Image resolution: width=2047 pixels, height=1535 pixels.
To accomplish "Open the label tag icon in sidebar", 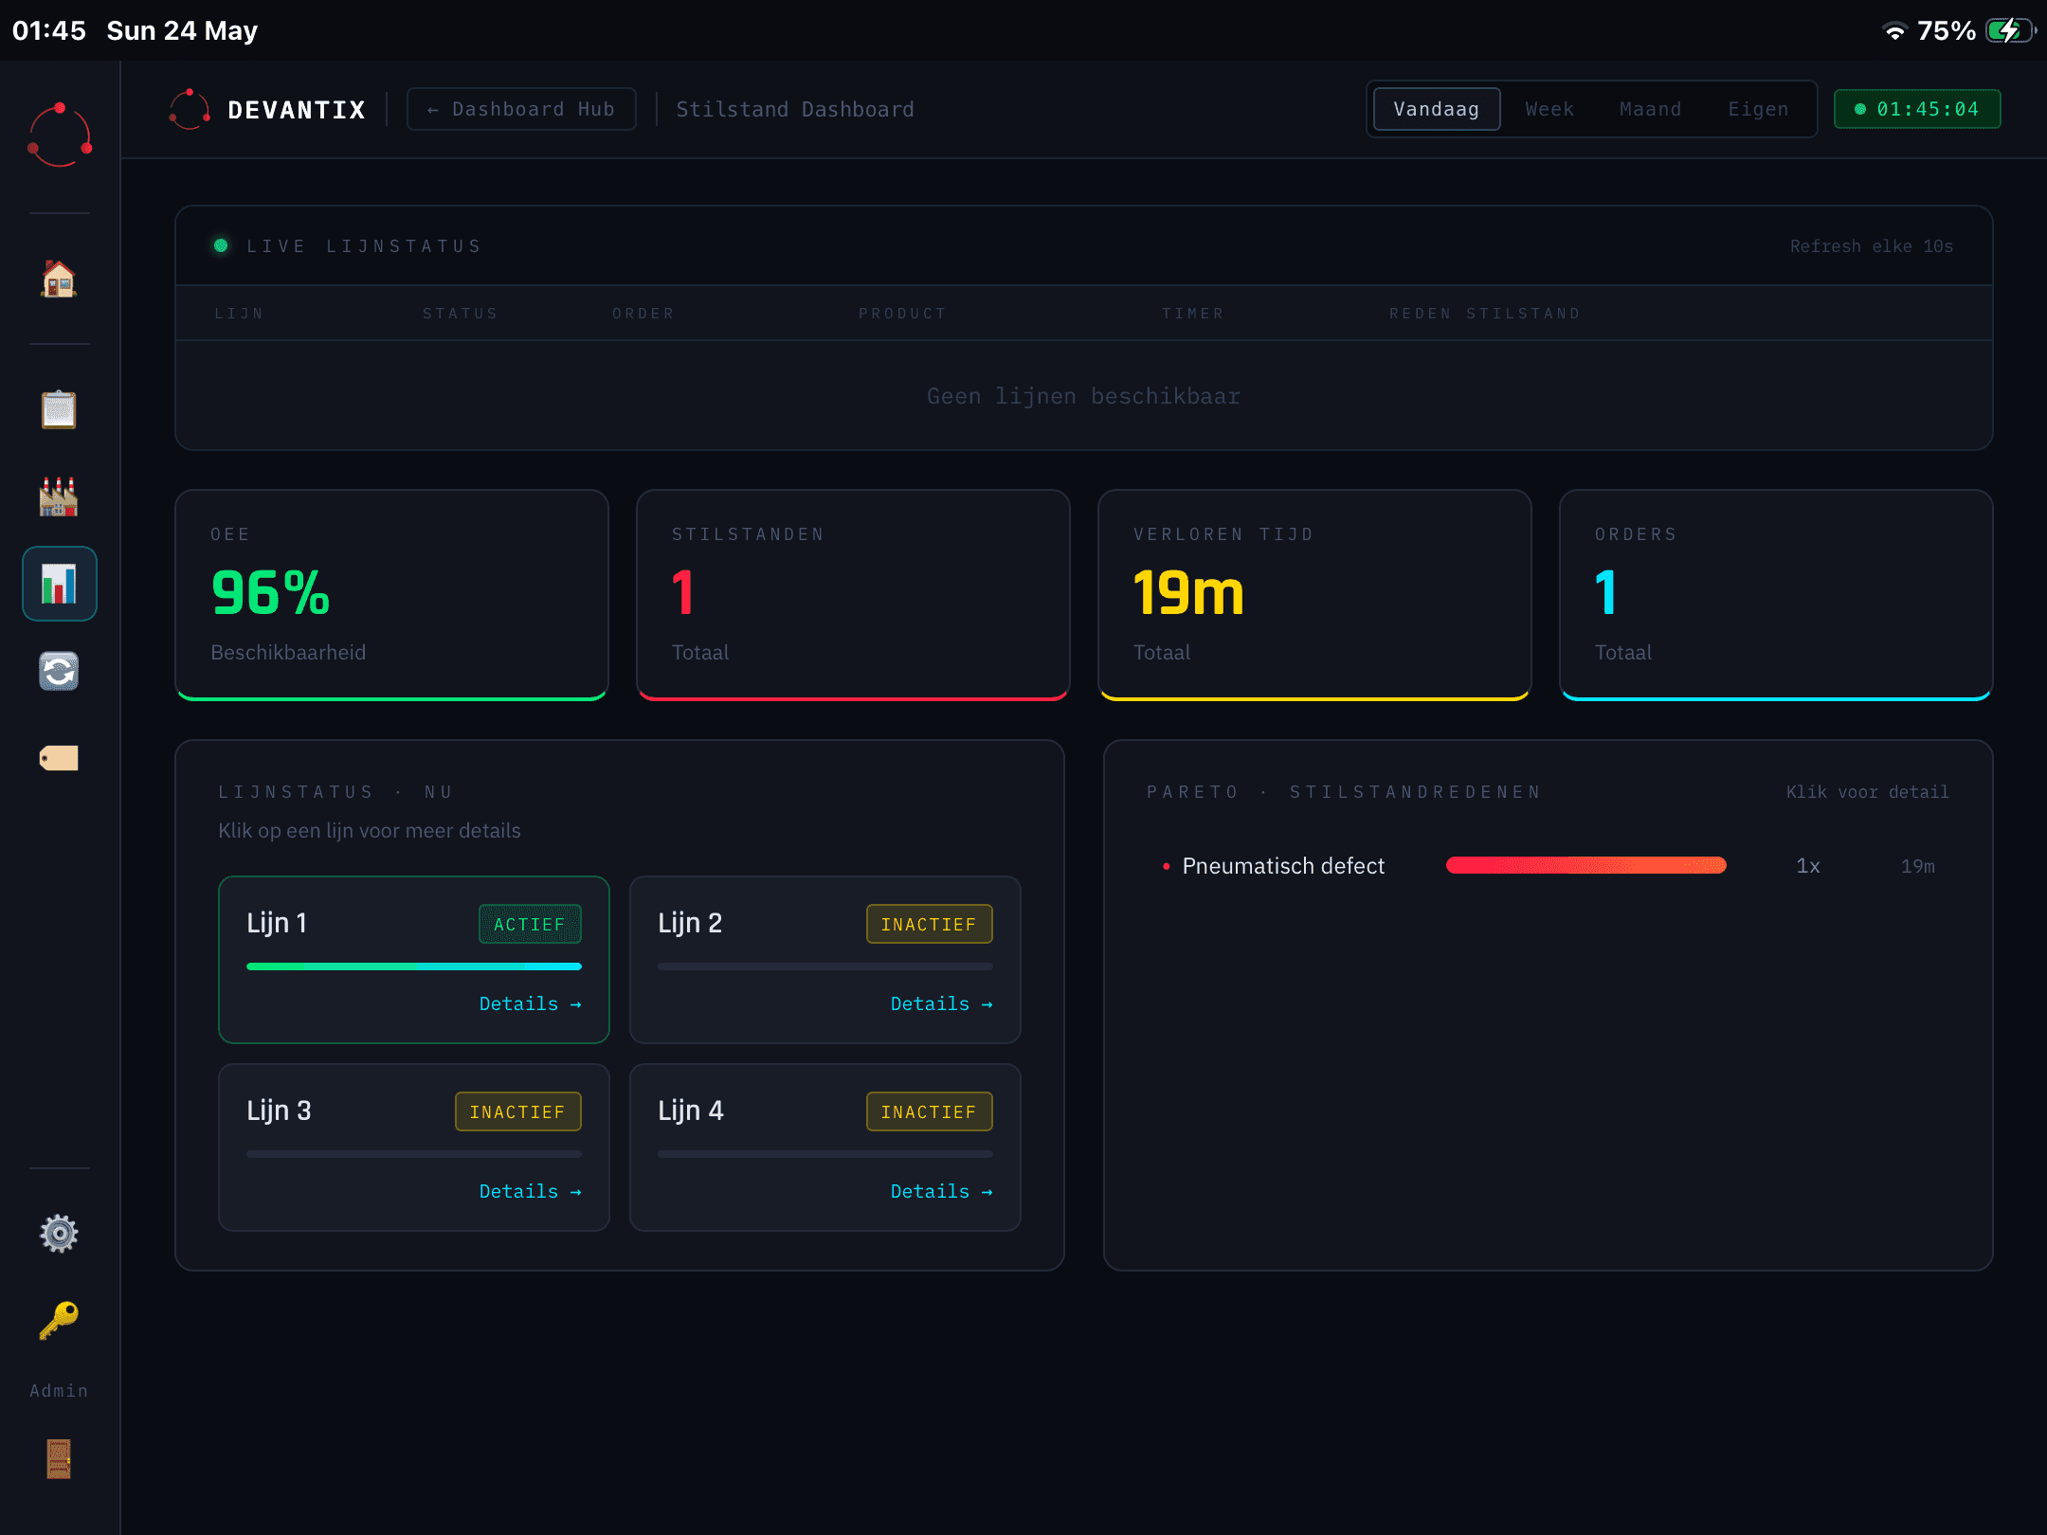I will coord(59,758).
